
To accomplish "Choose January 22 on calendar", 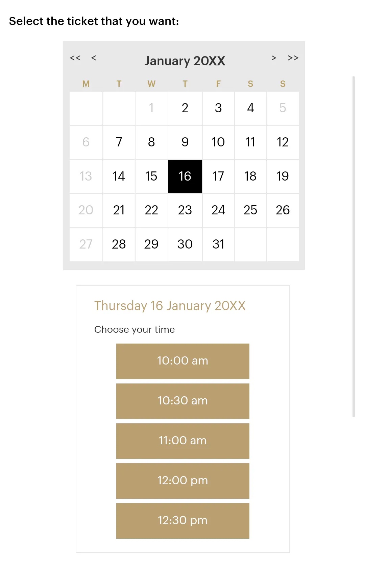I will coord(151,210).
